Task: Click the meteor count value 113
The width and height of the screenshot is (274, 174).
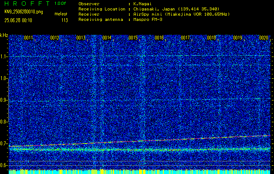Action: 64,20
